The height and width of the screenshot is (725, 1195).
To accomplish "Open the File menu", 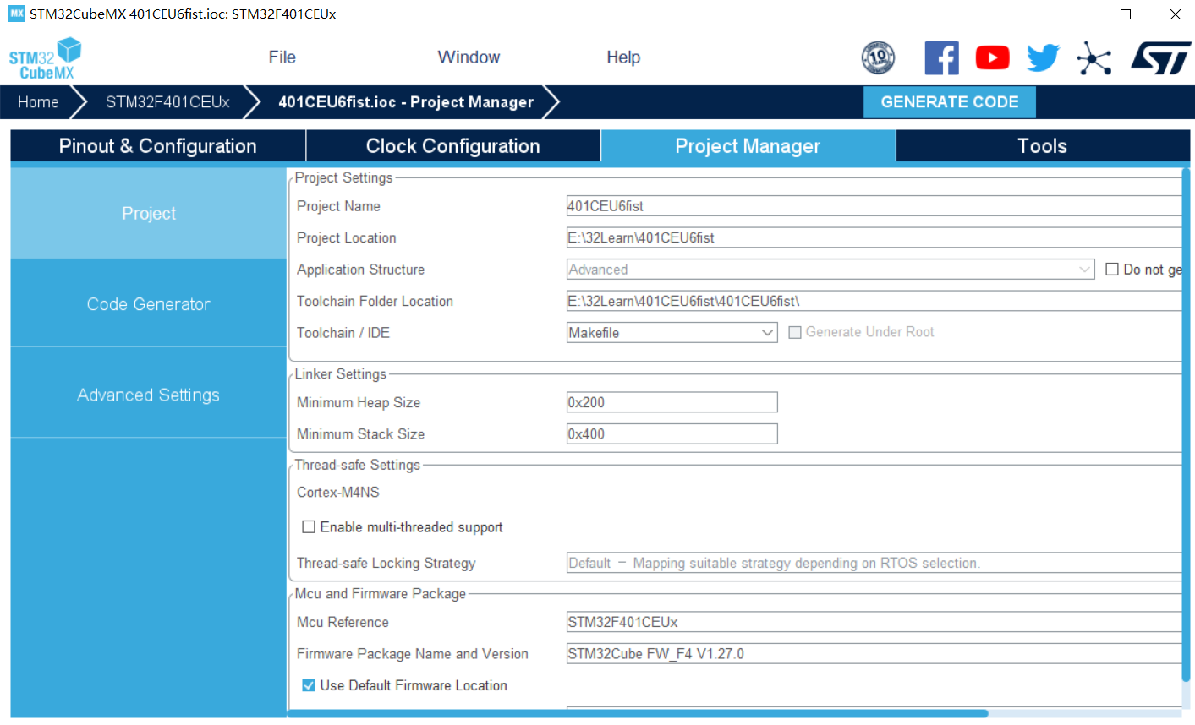I will coord(282,57).
